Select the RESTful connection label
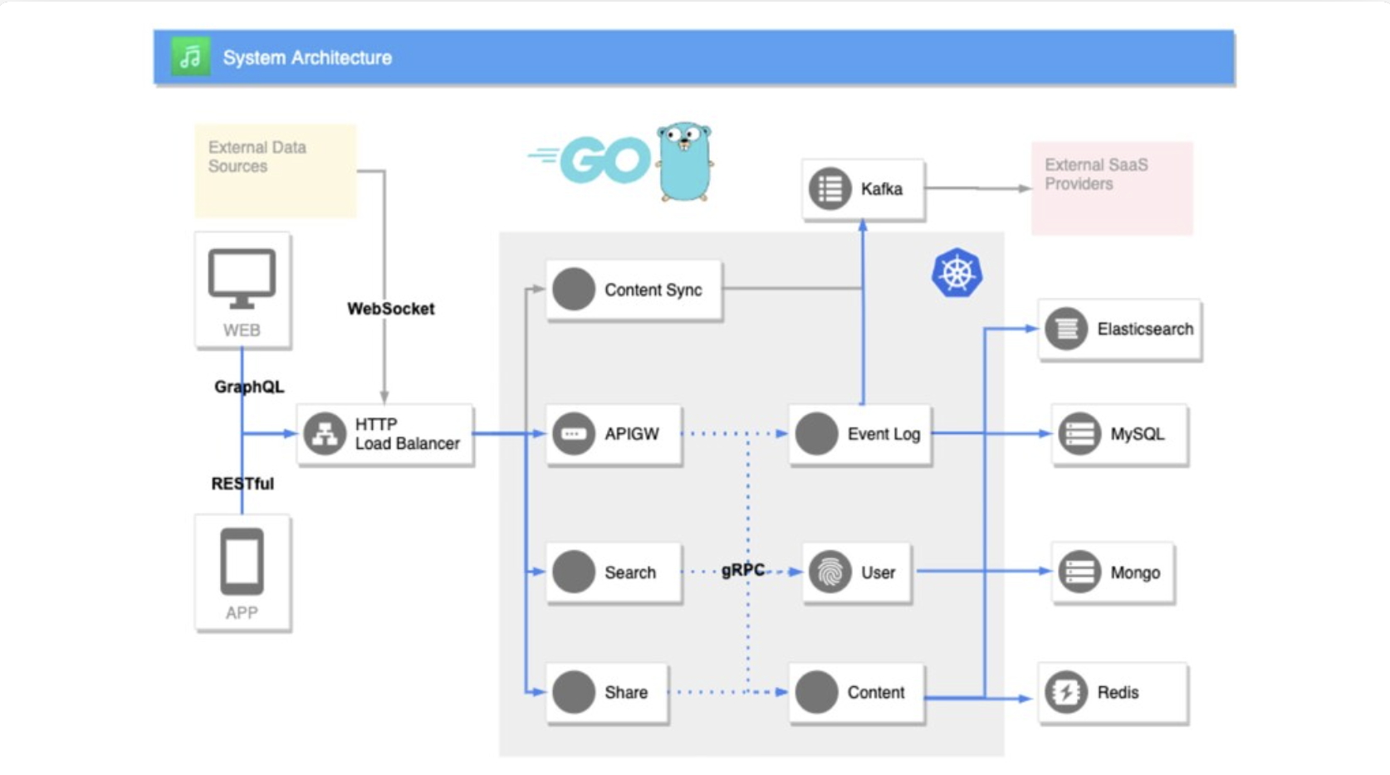 coord(242,484)
